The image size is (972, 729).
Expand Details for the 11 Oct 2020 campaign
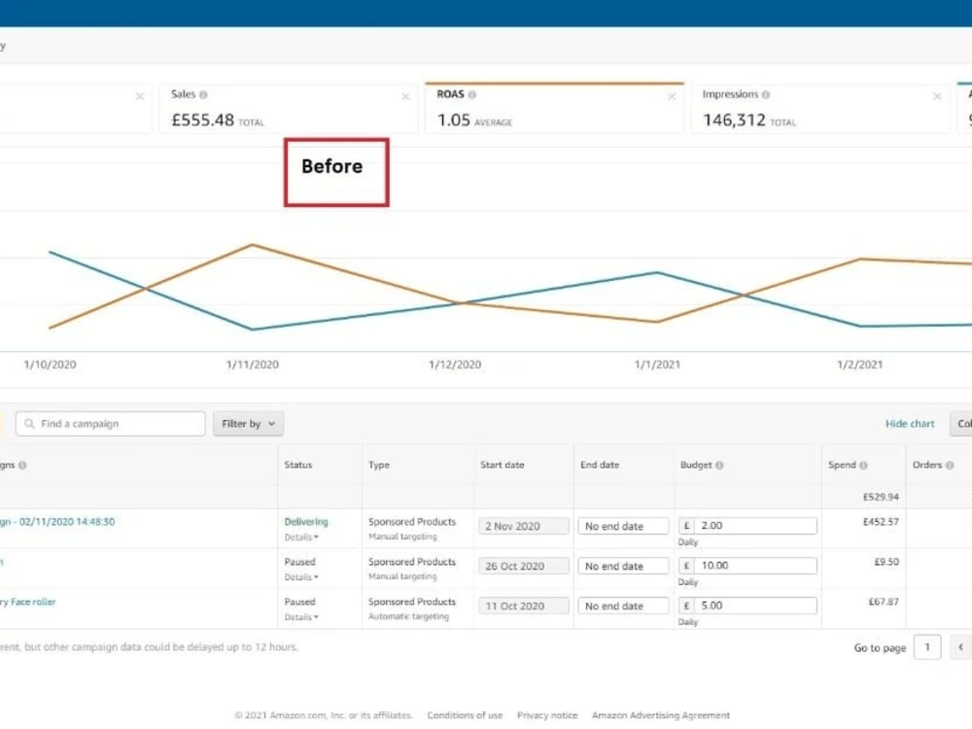(x=301, y=617)
